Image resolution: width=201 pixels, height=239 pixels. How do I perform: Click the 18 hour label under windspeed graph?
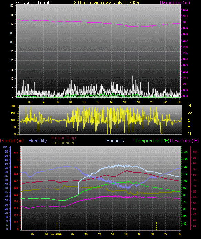tap(138, 102)
